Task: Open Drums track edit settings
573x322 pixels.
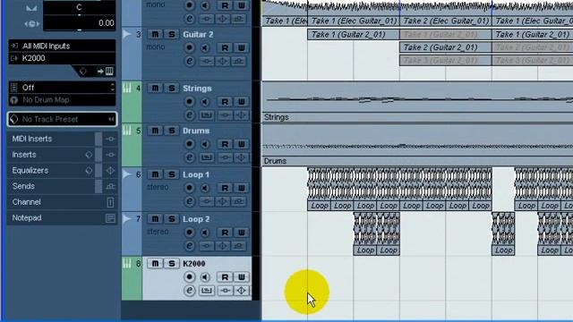Action: [189, 157]
